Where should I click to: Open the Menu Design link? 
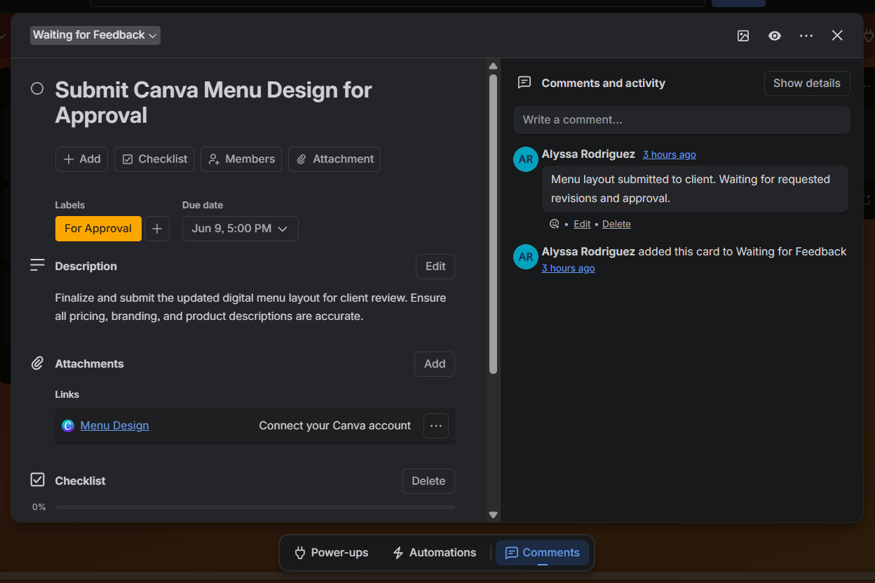tap(114, 425)
